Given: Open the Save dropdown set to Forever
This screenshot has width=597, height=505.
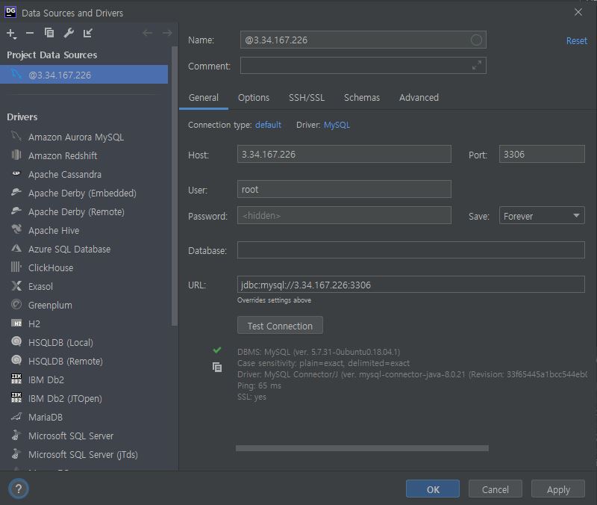Looking at the screenshot, I should coord(542,215).
